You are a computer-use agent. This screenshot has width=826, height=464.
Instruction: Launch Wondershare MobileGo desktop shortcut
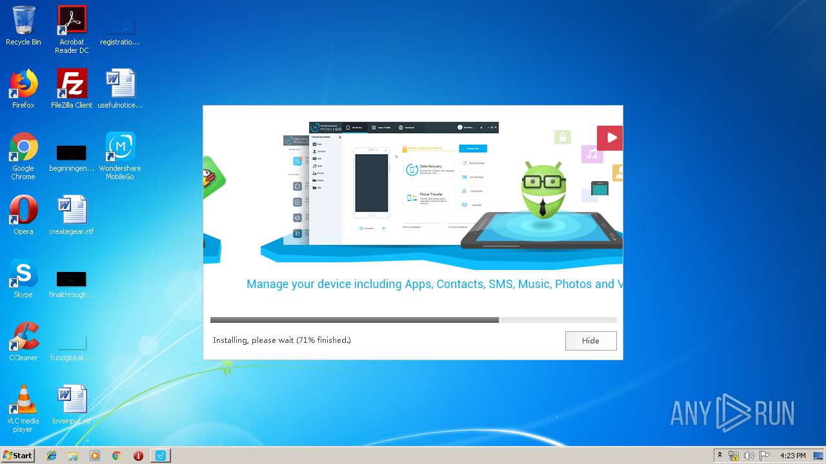point(120,156)
